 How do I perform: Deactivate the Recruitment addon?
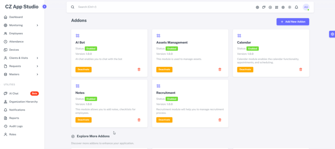[x=164, y=120]
